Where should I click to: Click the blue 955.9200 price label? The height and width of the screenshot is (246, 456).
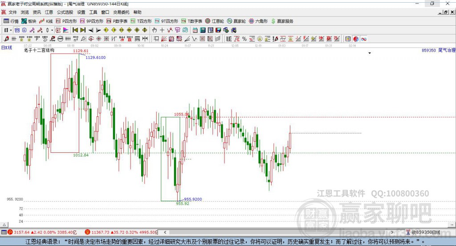193,199
